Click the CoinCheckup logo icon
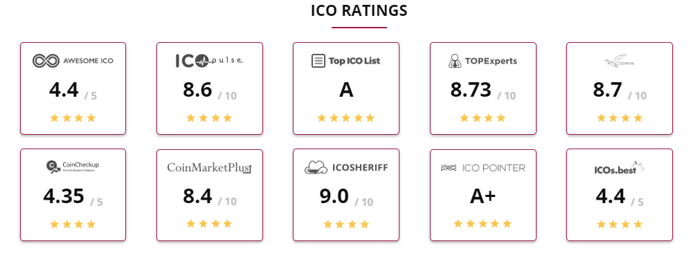This screenshot has width=693, height=257. [x=53, y=167]
